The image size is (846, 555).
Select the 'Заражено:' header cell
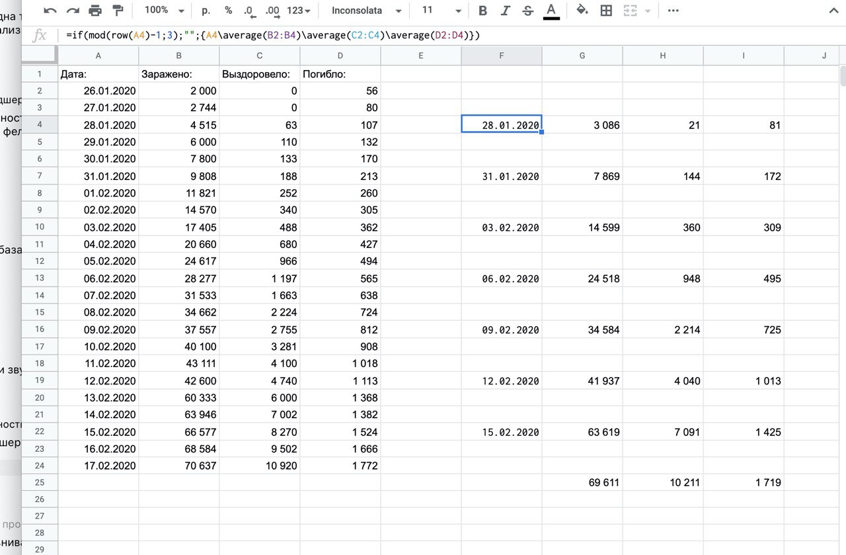(179, 74)
